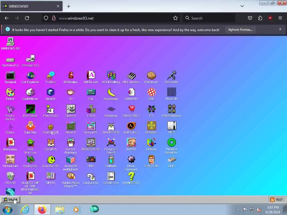This screenshot has width=287, height=215.
Task: Open the TRASH recycle bin icon
Action: (10, 178)
